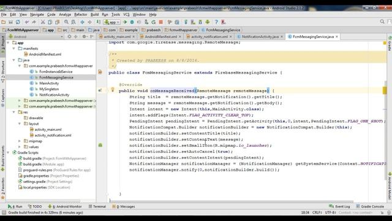Open the Refactor menu

pyautogui.click(x=81, y=15)
